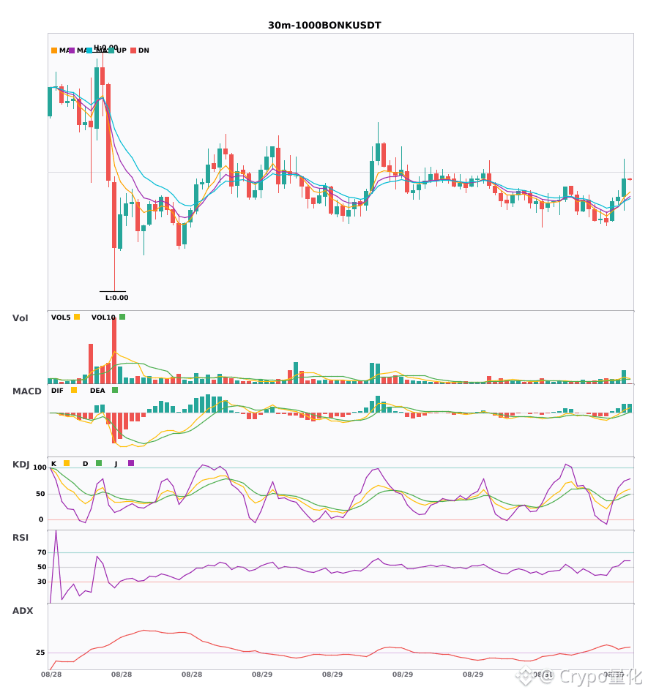This screenshot has width=648, height=695.
Task: Click the yellow VOL5 legend swatch
Action: [77, 317]
